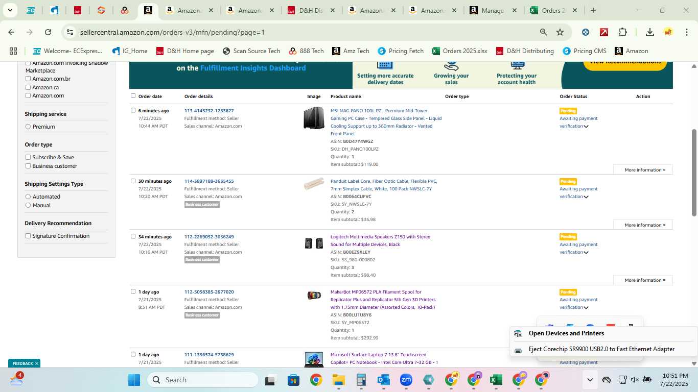Screen dimensions: 698x392
Task: Click the MSI PC case product image
Action: pos(314,118)
